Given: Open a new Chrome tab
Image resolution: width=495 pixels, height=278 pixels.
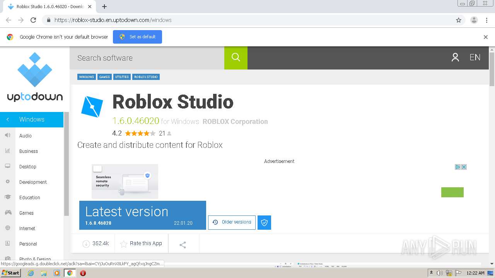Looking at the screenshot, I should tap(104, 7).
